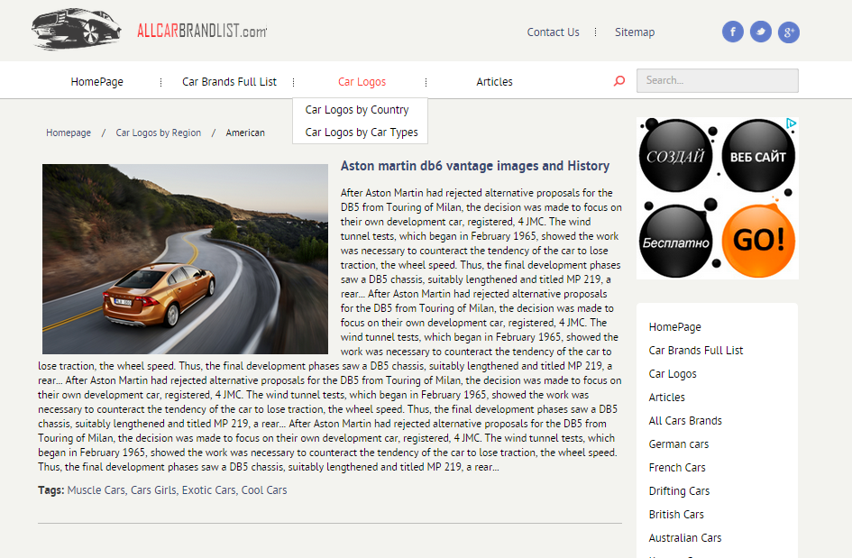Click the AdChoices icon on the ad
Image resolution: width=852 pixels, height=558 pixels.
[792, 123]
